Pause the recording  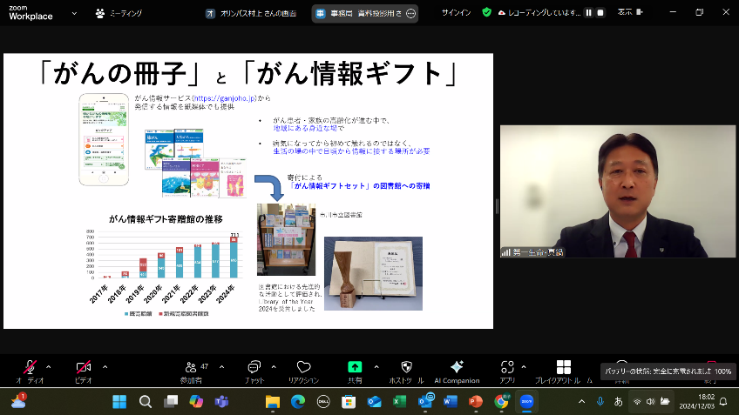[588, 13]
